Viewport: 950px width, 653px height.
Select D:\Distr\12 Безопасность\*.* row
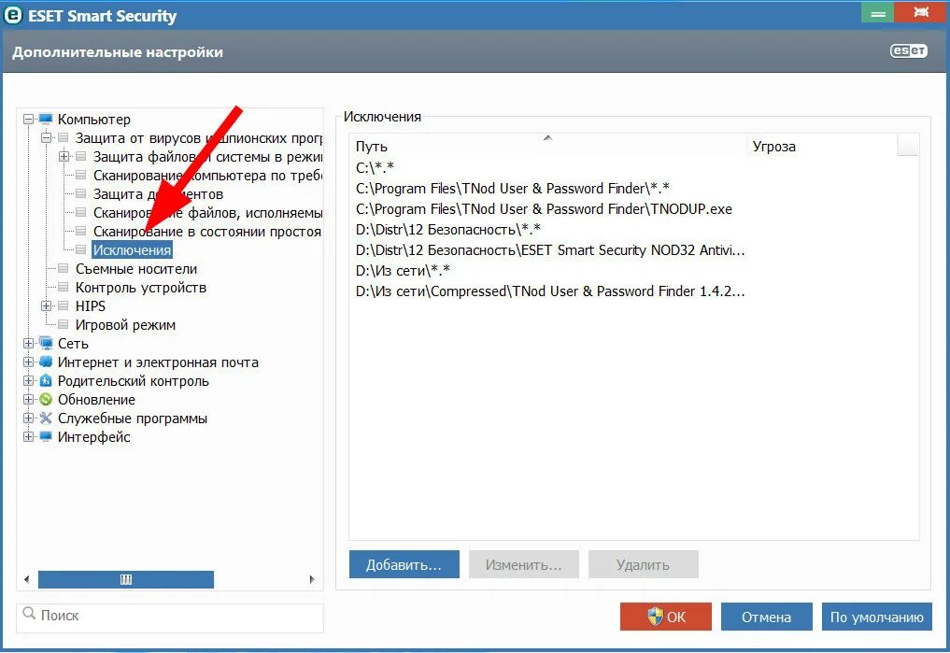[633, 229]
